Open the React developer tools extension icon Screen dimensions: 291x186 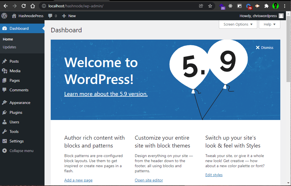point(230,6)
